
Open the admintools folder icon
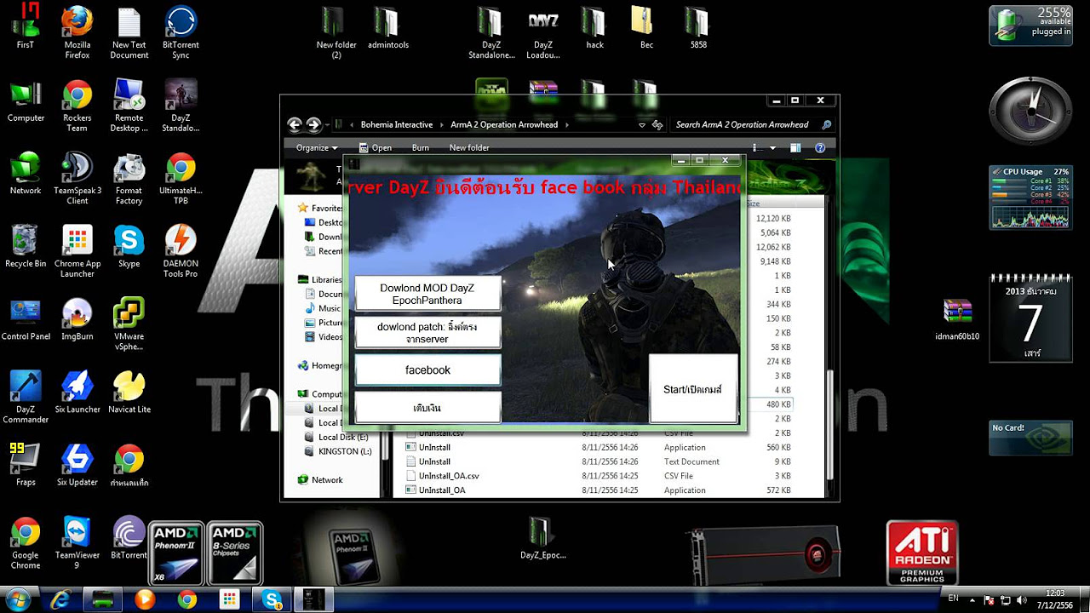coord(387,27)
